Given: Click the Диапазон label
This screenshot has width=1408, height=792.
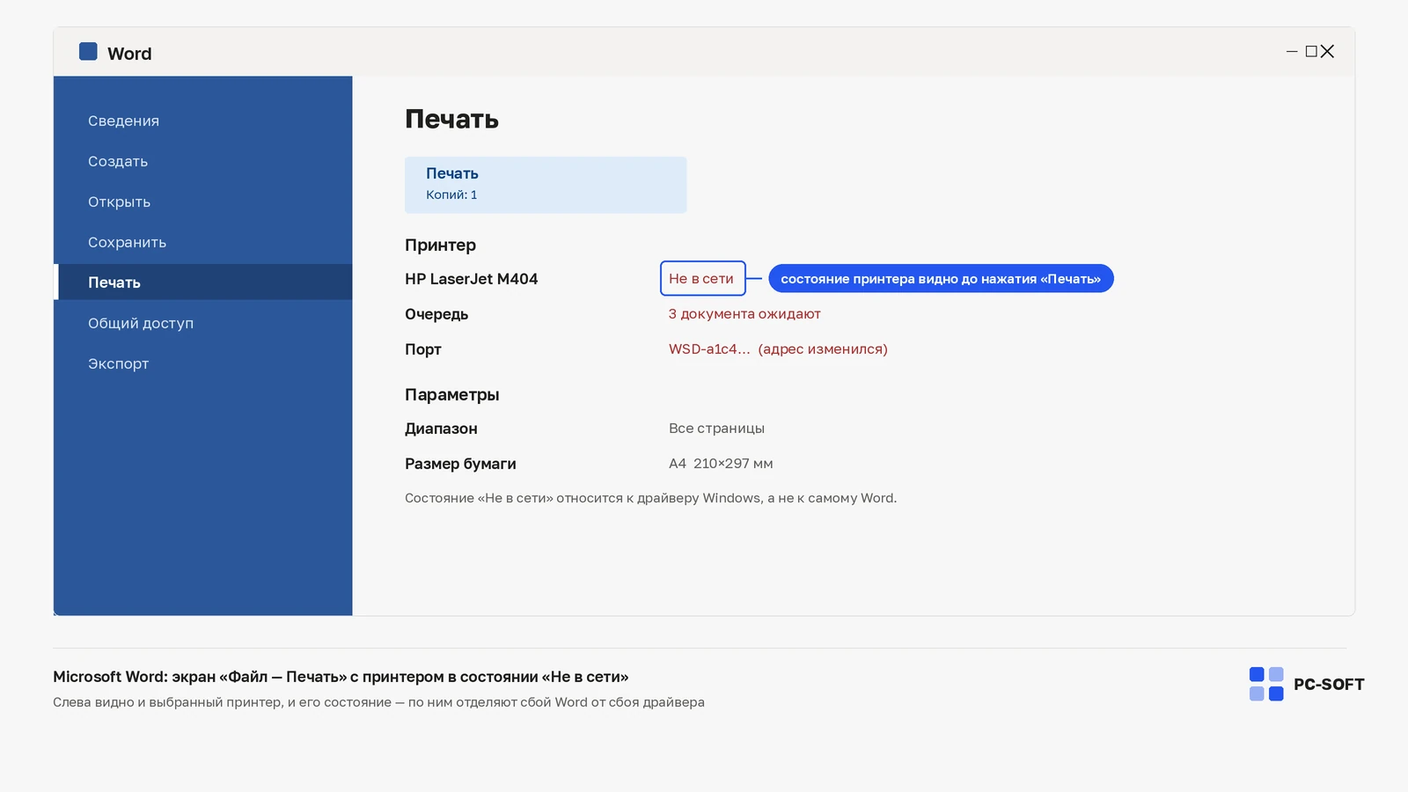Looking at the screenshot, I should (x=441, y=429).
